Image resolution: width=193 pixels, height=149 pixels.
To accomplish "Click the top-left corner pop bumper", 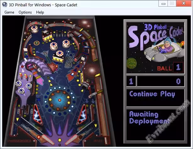I will [x=33, y=29].
